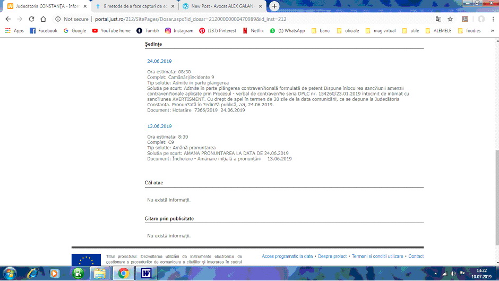Image resolution: width=499 pixels, height=281 pixels.
Task: Bookmark this page with the star icon
Action: 450,19
